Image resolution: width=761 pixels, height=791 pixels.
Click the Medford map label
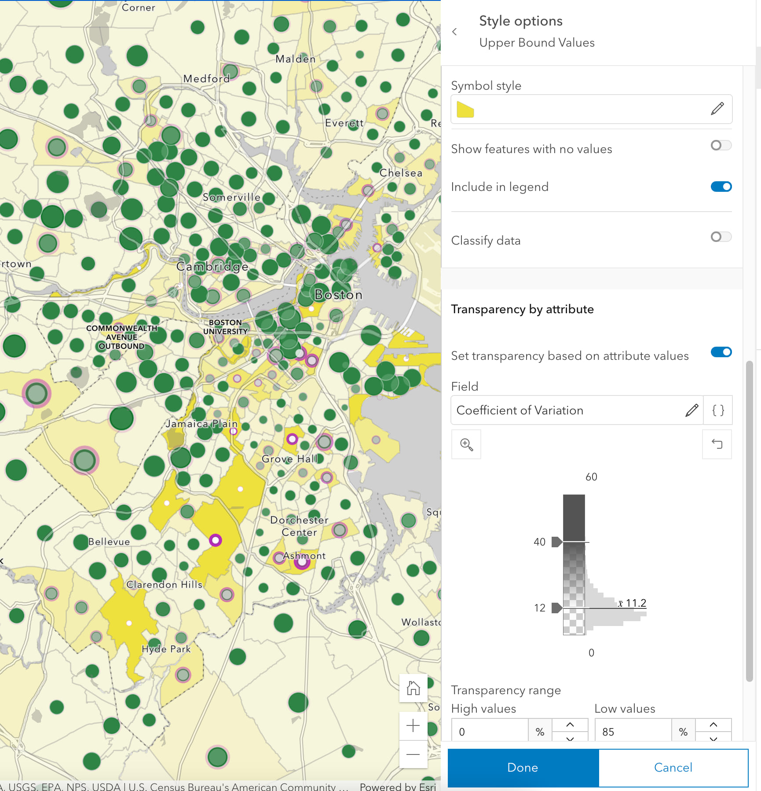coord(207,79)
